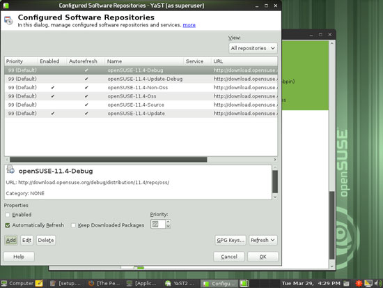Sort the list by the Name column header
The image size is (383, 288).
(x=144, y=61)
